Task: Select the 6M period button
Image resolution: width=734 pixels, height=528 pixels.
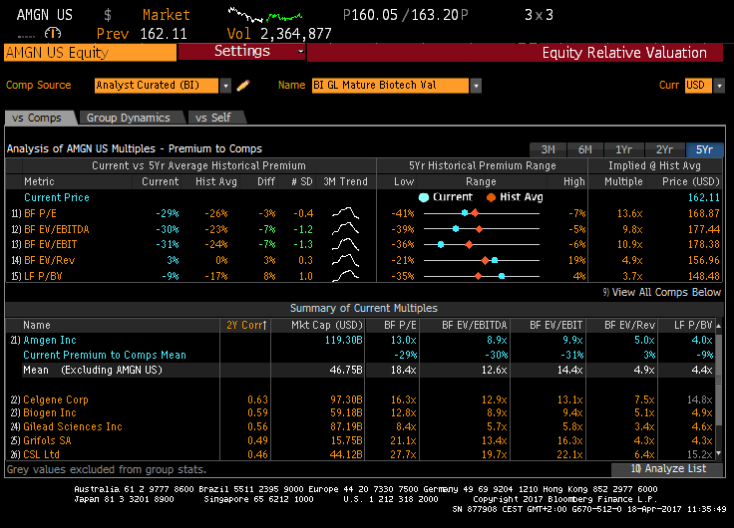Action: 584,149
